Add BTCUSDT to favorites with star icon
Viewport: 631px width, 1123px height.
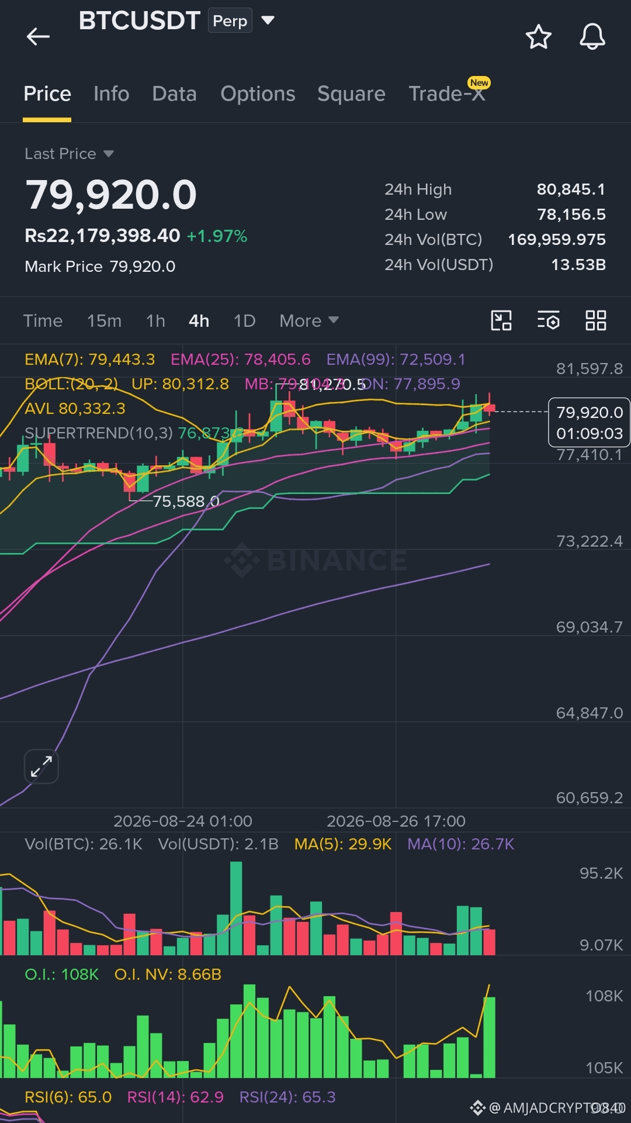click(538, 37)
